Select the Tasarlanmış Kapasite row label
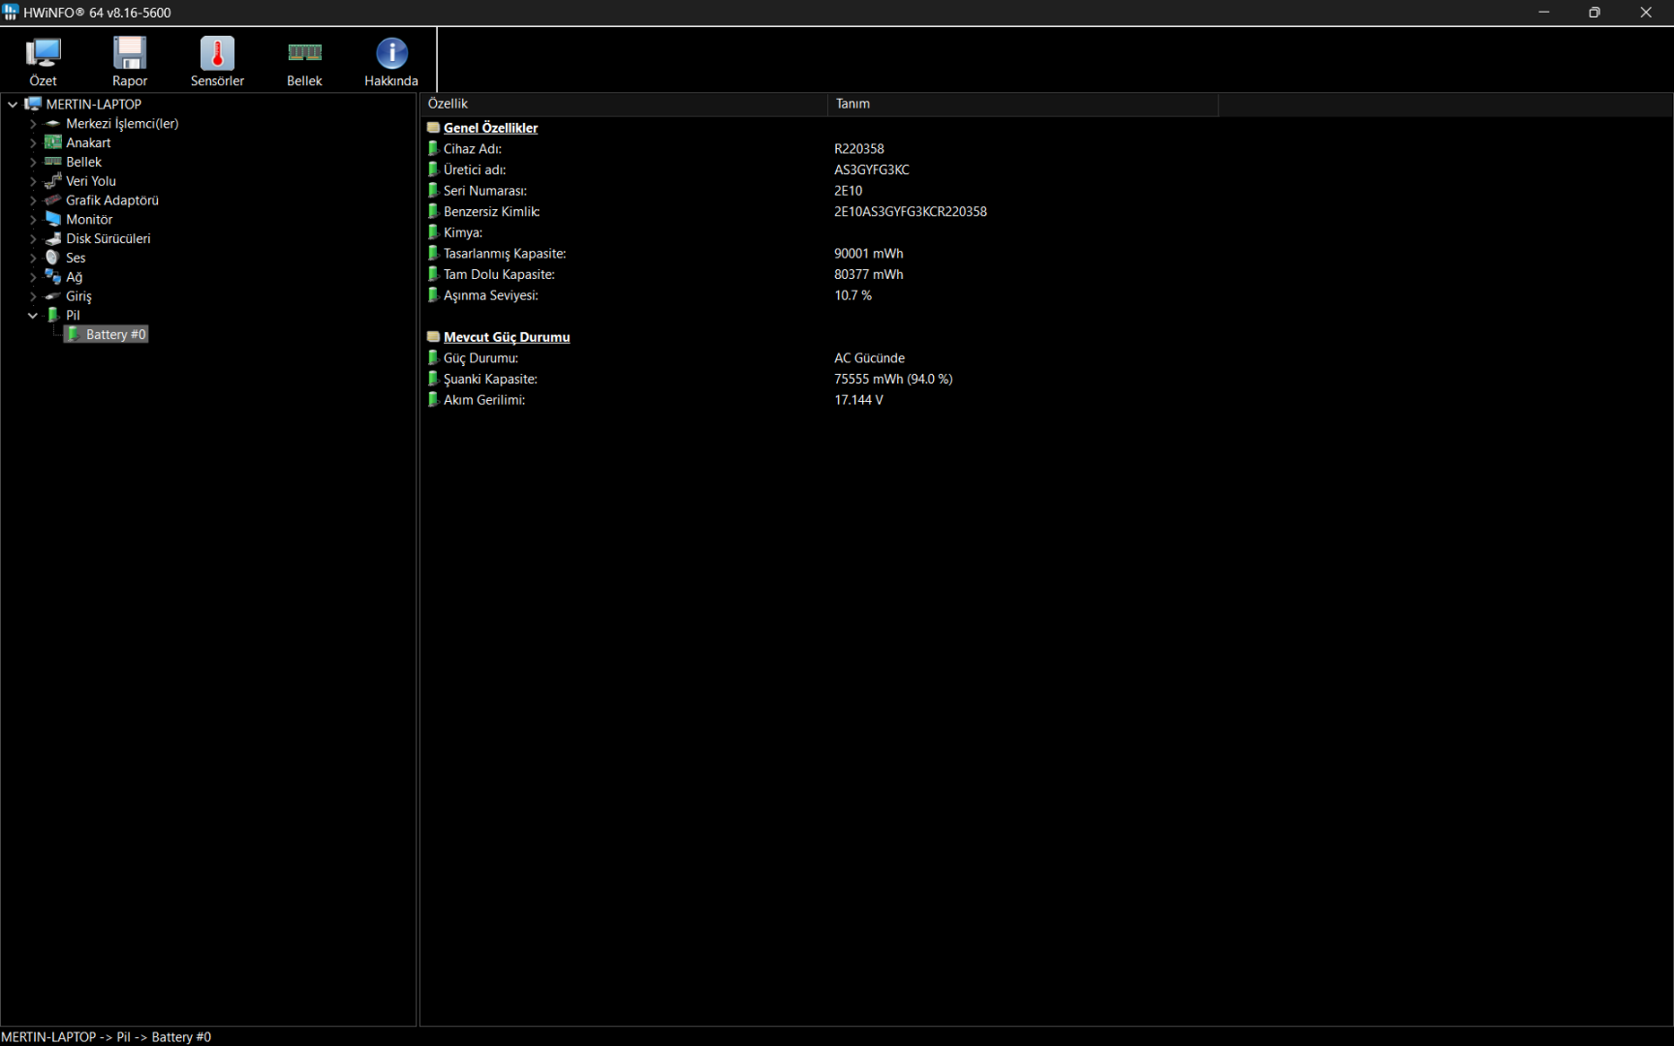Screen dimensions: 1674x1046 pyautogui.click(x=505, y=253)
